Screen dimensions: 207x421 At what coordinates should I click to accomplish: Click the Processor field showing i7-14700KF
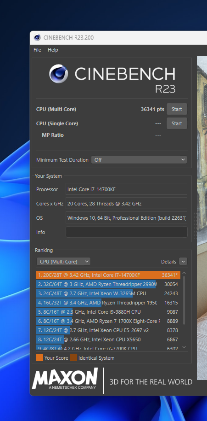(127, 189)
